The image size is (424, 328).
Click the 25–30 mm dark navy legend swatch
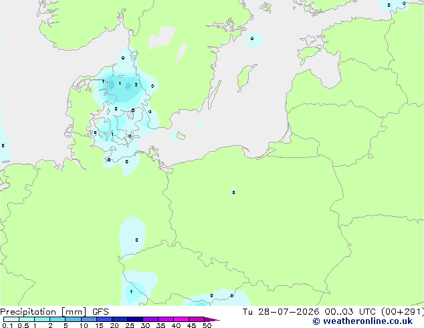[135, 319]
